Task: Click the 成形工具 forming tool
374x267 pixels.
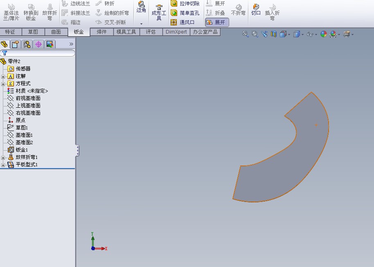Action: tap(159, 12)
